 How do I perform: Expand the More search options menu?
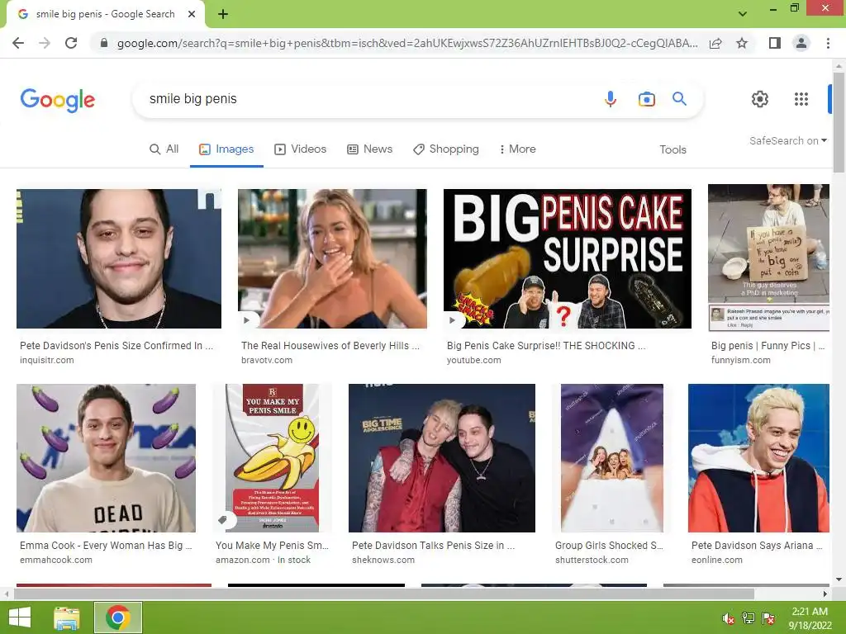click(x=517, y=149)
